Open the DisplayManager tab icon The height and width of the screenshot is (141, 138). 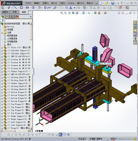point(16,17)
